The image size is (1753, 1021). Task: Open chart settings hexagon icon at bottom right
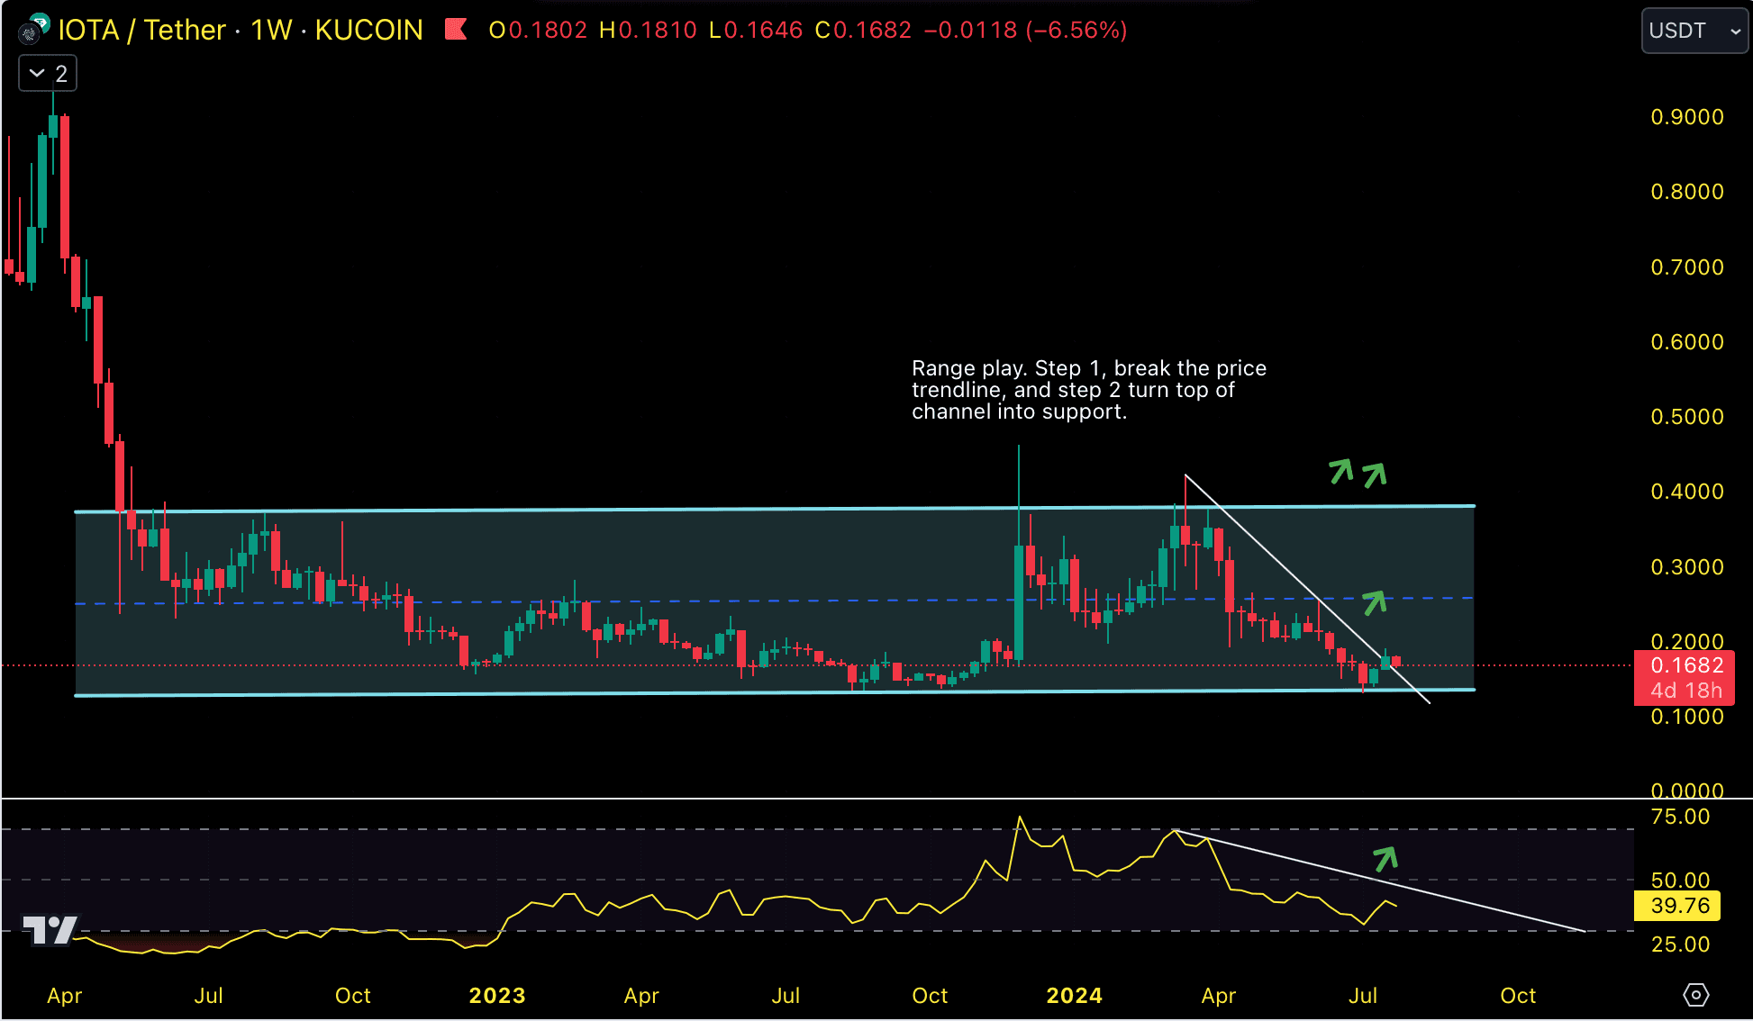coord(1695,995)
